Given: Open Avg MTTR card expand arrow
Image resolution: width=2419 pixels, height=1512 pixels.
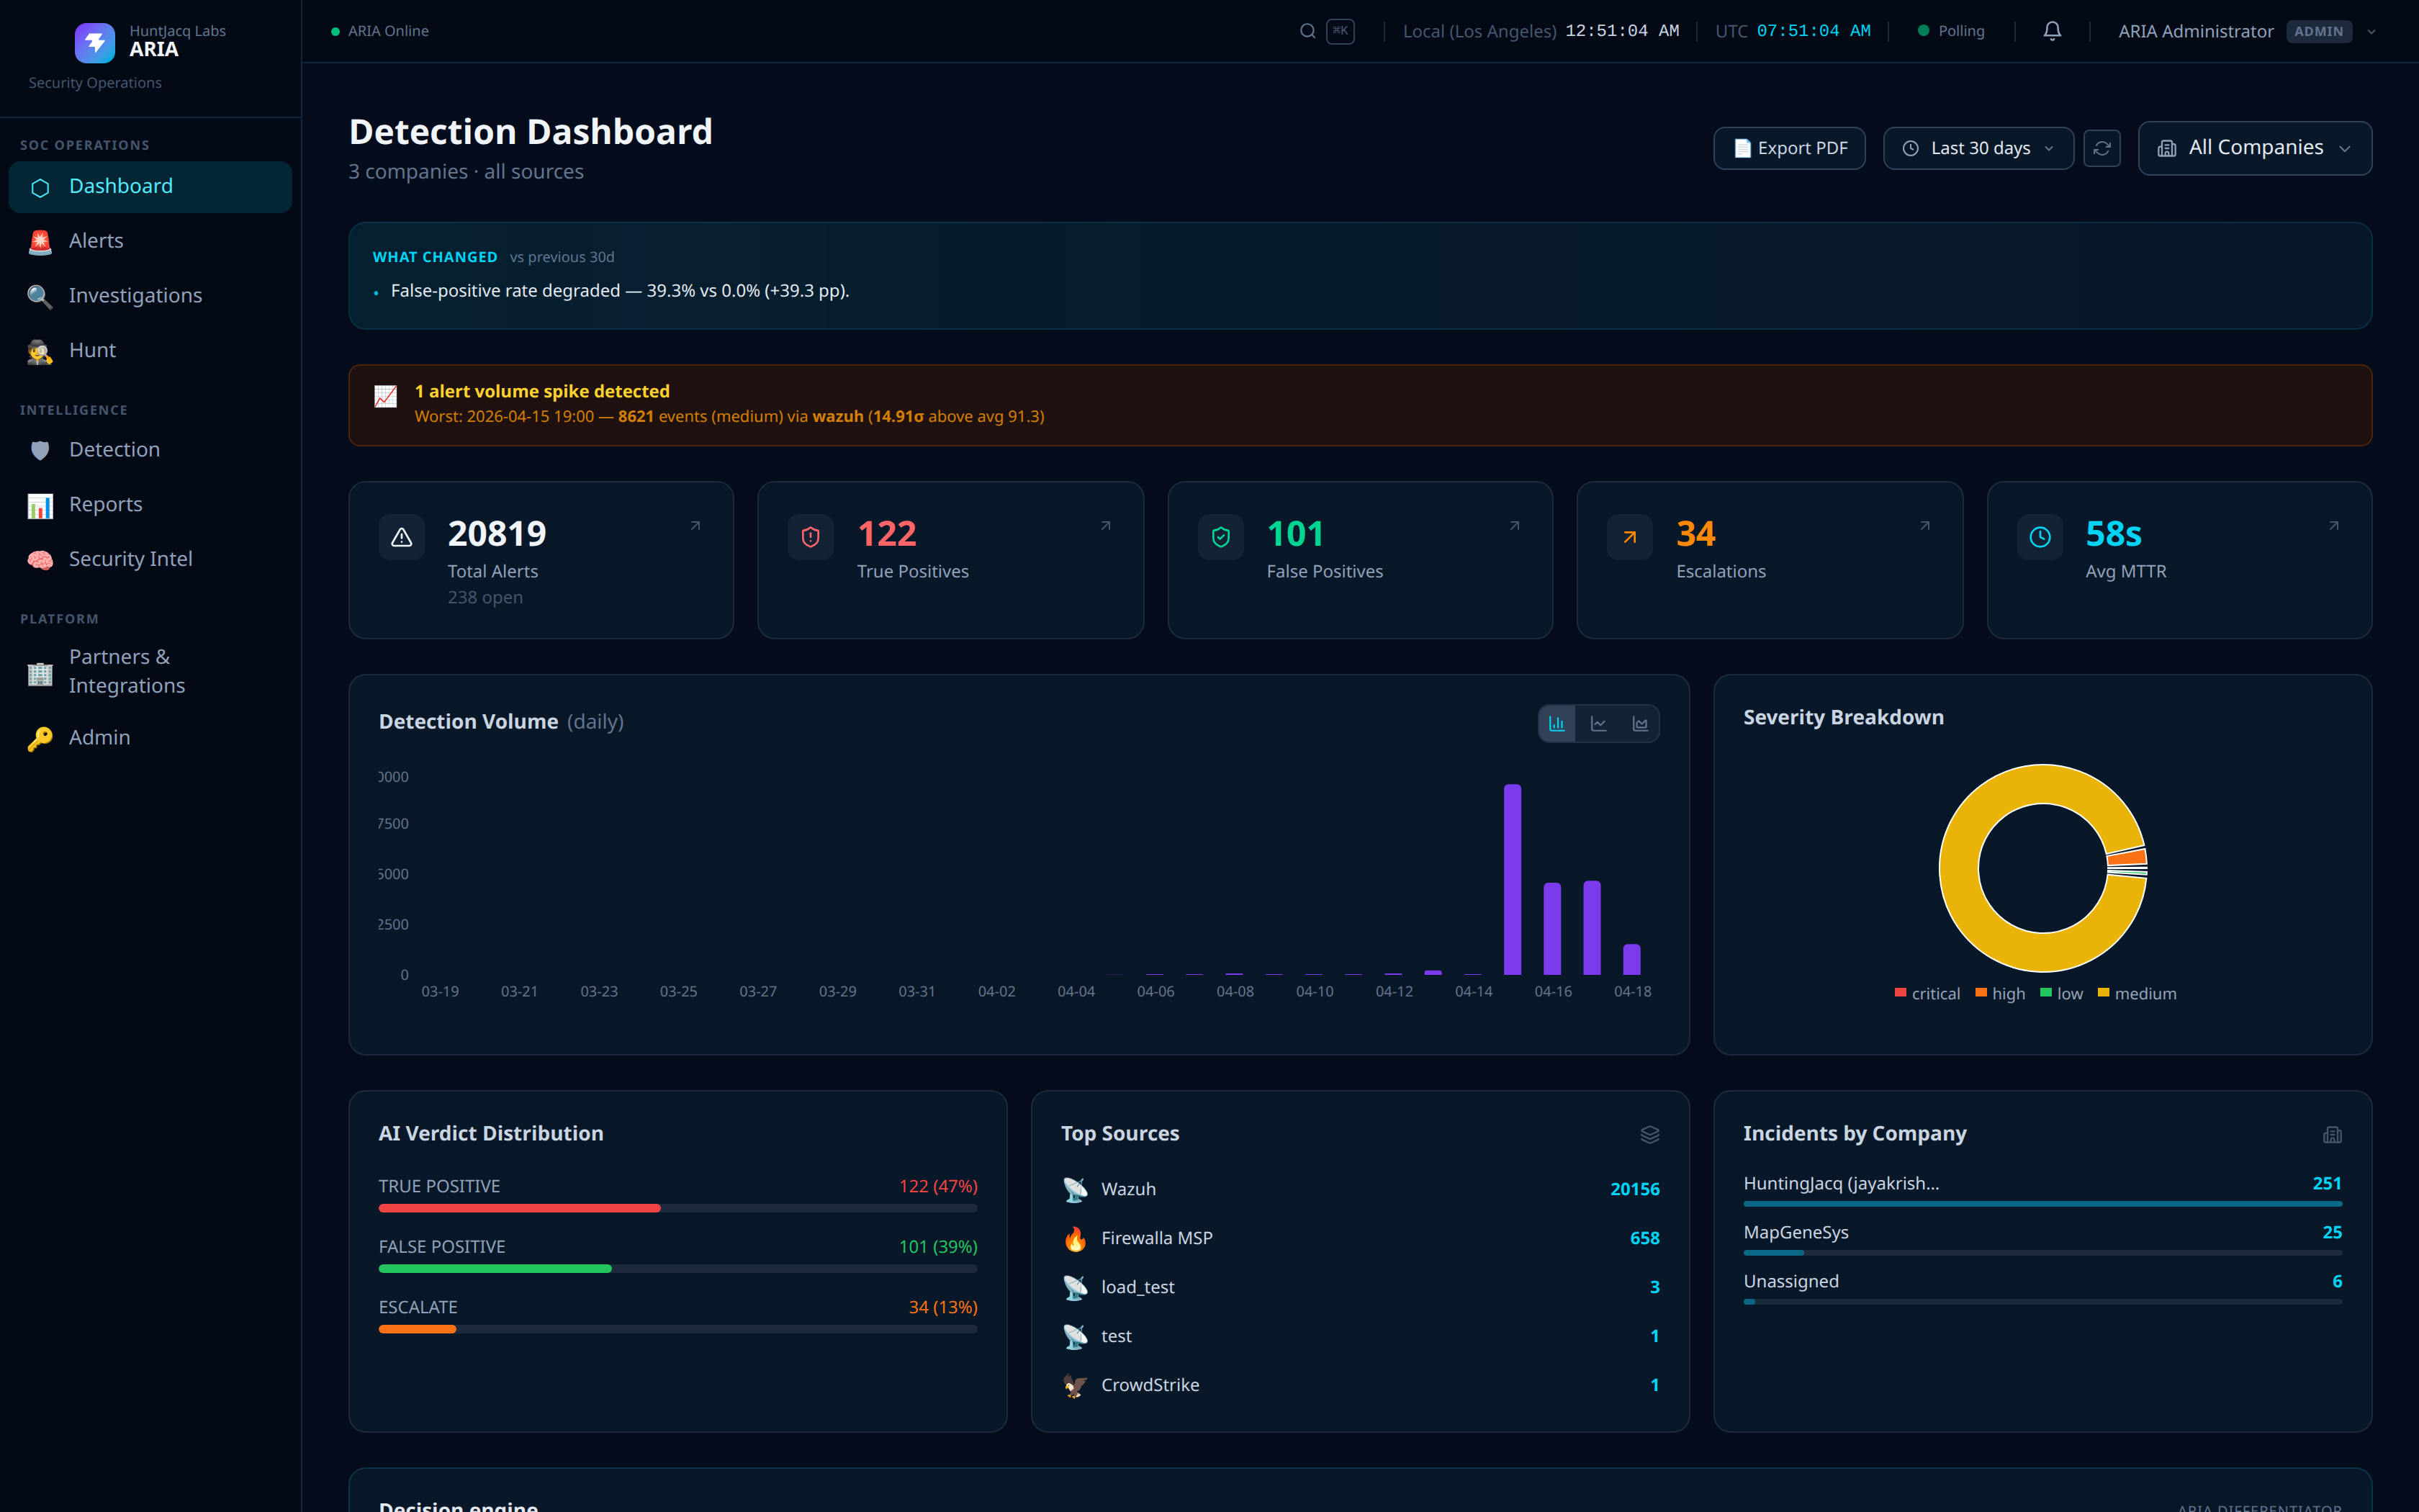Looking at the screenshot, I should 2334,526.
